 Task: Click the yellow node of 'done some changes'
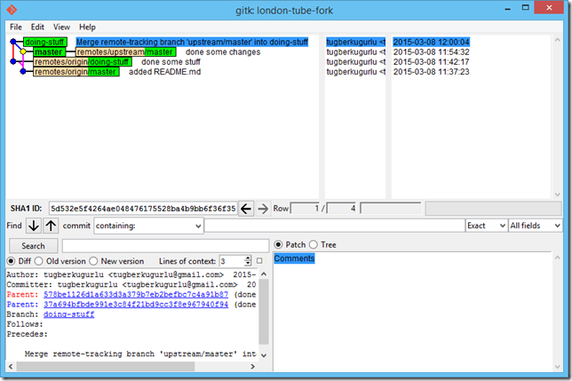[23, 52]
